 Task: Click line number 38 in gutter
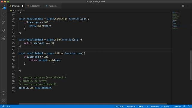pos(13,19)
